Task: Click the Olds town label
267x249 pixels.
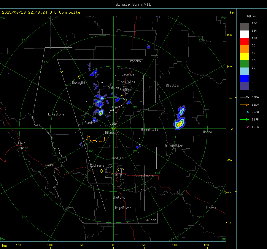Action: 113,123
